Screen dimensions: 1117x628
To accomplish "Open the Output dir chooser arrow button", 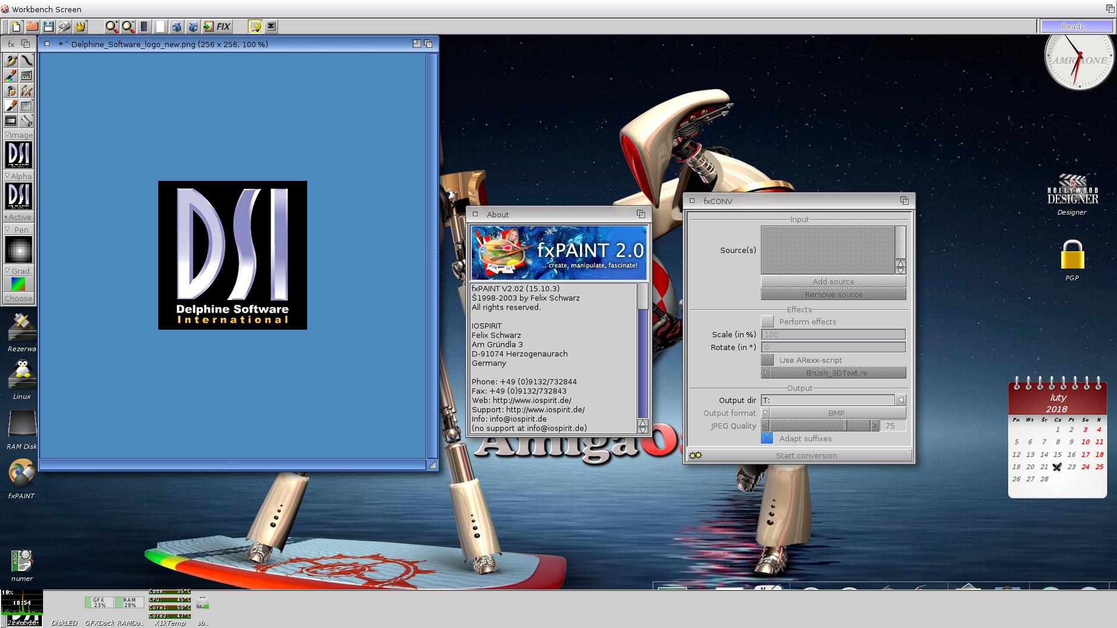I will [901, 400].
